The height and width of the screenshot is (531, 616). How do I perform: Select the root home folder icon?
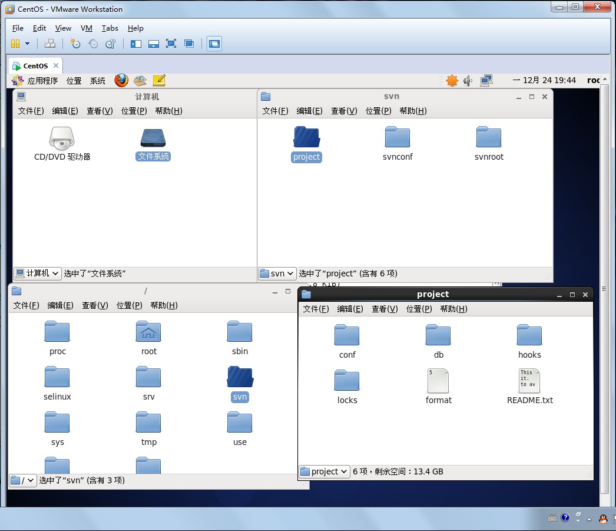[148, 338]
